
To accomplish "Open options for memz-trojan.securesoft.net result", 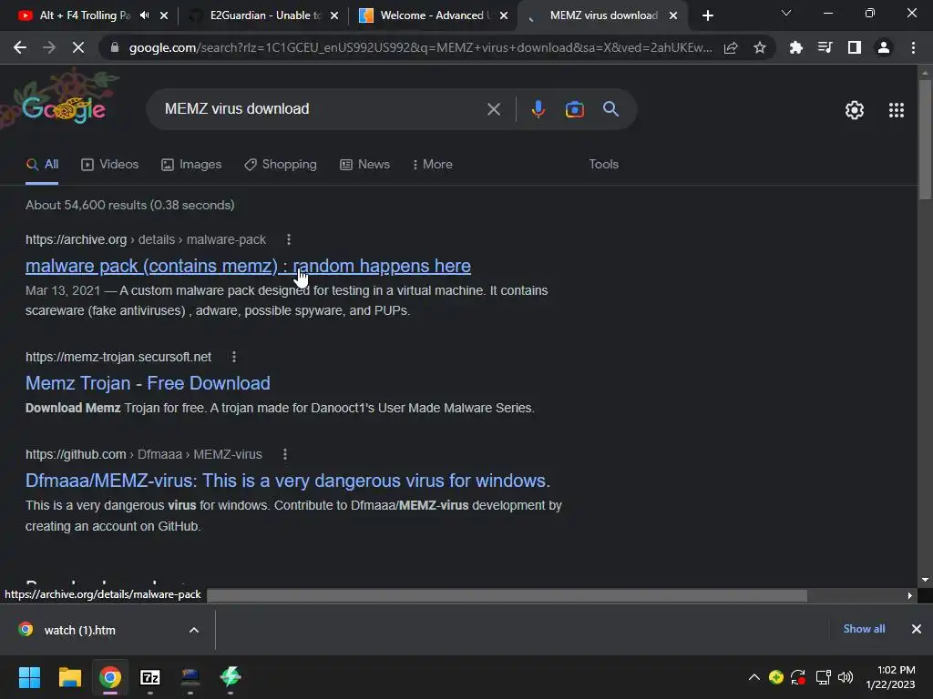I will (234, 357).
